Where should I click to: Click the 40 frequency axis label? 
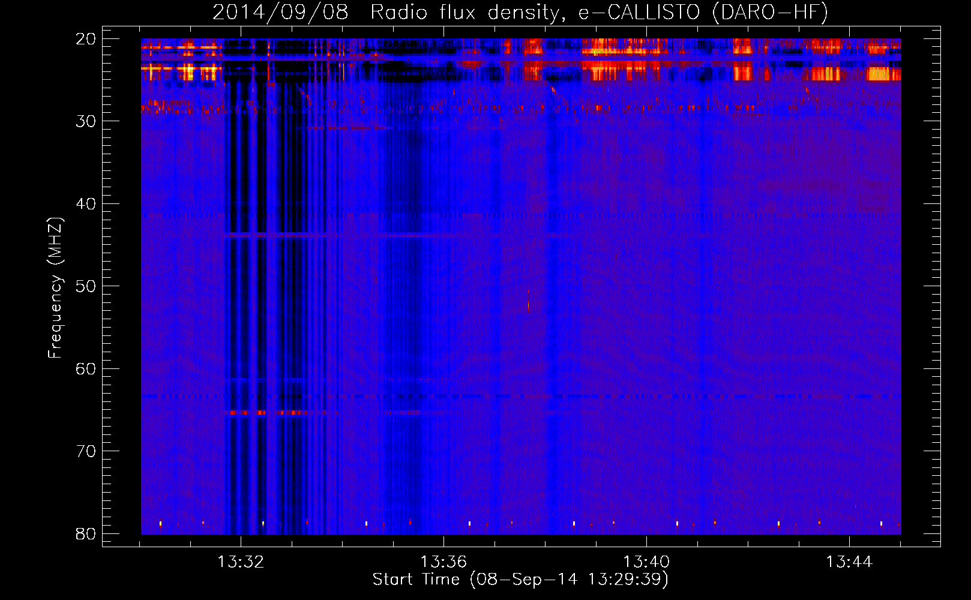86,204
